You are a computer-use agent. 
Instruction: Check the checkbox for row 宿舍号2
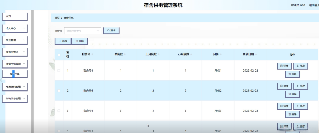pyautogui.click(x=59, y=91)
